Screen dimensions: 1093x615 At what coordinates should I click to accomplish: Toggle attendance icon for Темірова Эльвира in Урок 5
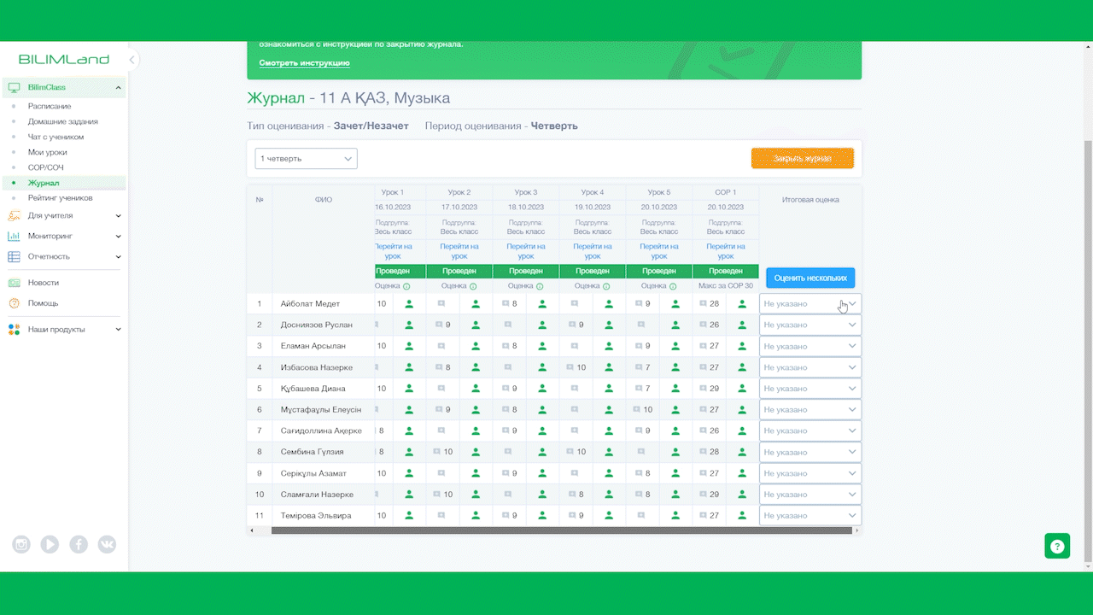click(x=675, y=516)
